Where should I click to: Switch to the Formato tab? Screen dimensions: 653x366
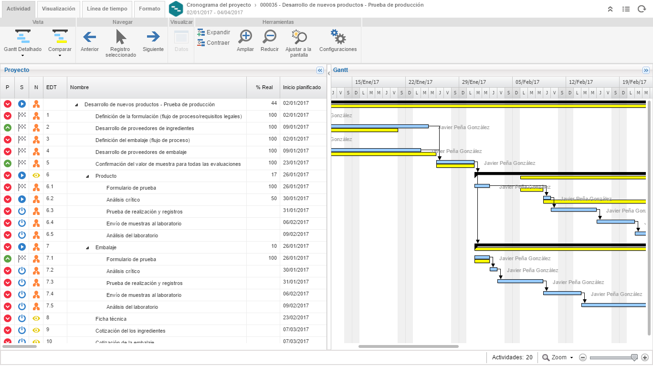pos(149,9)
